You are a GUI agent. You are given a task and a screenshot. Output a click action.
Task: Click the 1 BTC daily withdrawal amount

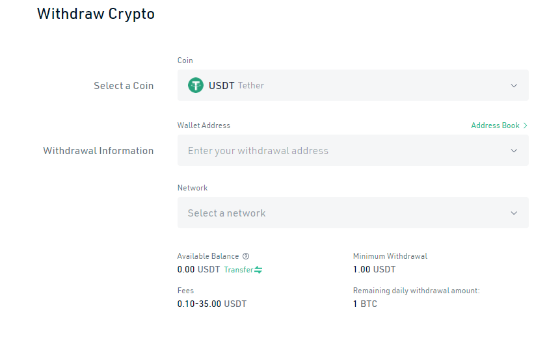tap(365, 304)
